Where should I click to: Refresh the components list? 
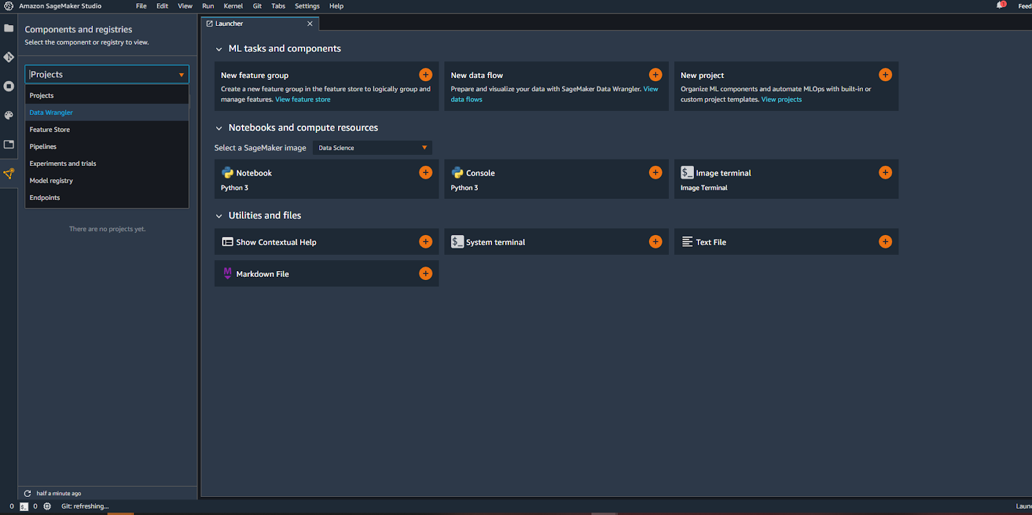[28, 493]
